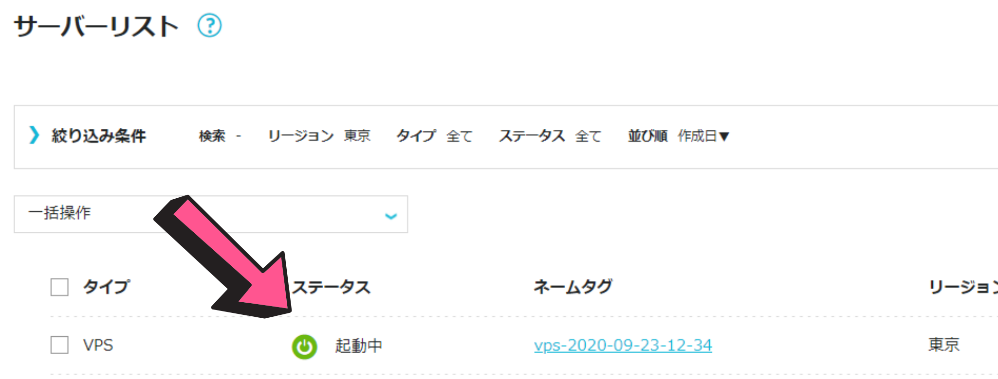Click the 絞り込み条件 label
This screenshot has width=998, height=379.
[x=99, y=136]
